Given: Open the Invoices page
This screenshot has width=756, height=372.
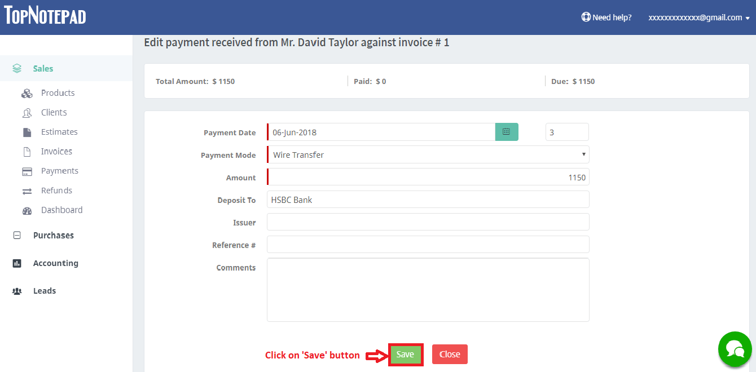Looking at the screenshot, I should [x=56, y=152].
